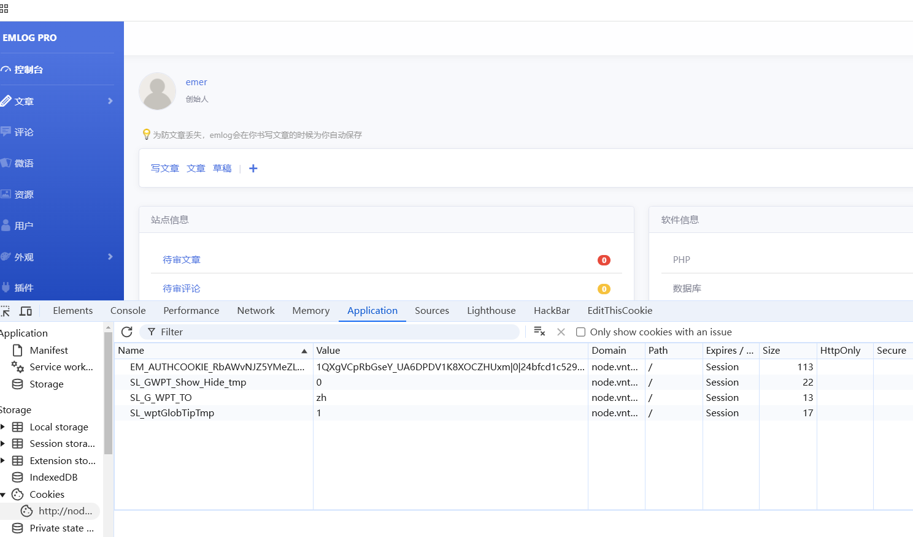Select the inspect element picker icon
Screen dimensions: 913x537
[6, 311]
